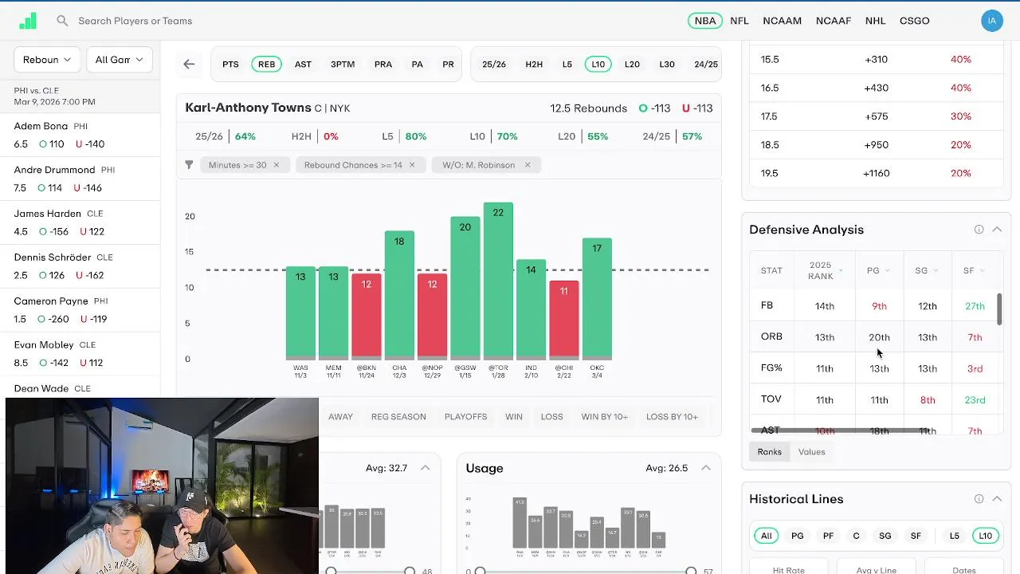Switch to NFL league
Screen dimensions: 1020x574
(x=739, y=21)
